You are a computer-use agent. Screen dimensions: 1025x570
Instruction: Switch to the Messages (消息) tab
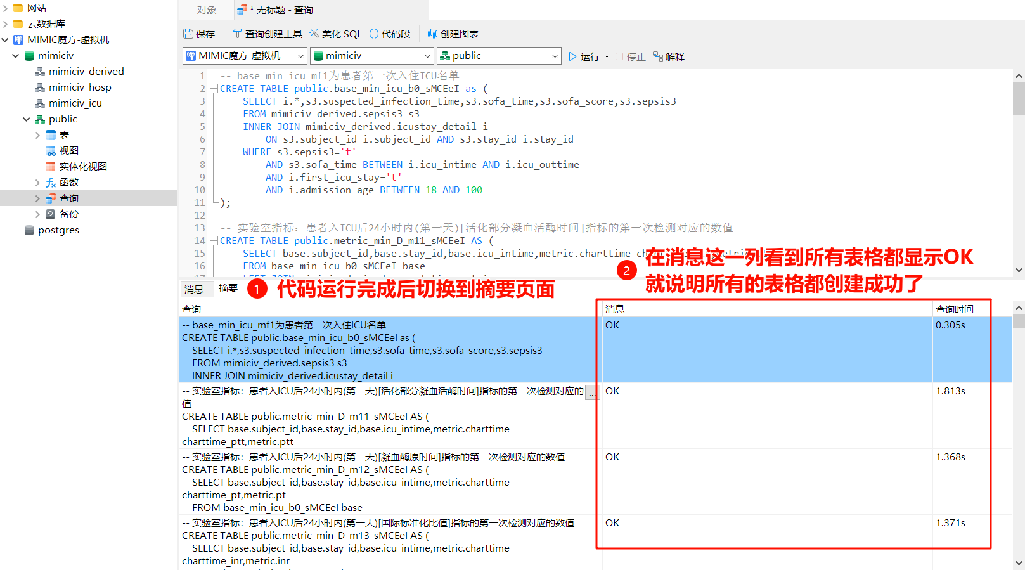(x=194, y=289)
